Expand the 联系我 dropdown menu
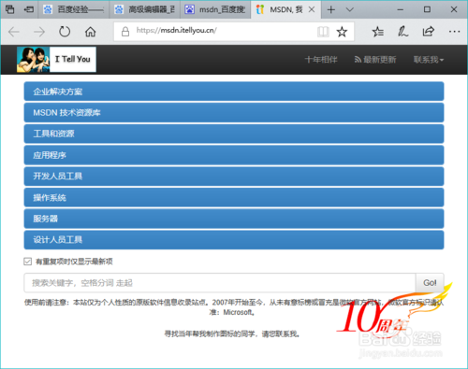The width and height of the screenshot is (468, 369). point(429,60)
